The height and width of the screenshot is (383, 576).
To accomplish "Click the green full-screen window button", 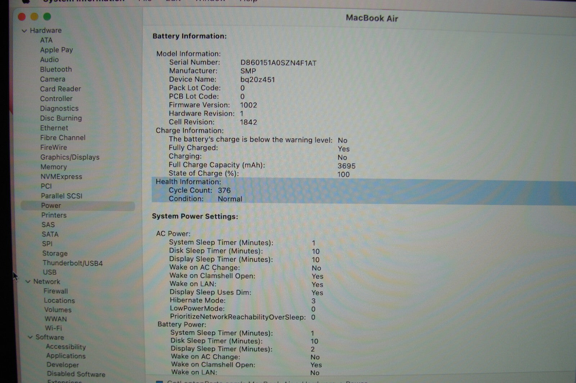I will (x=47, y=17).
